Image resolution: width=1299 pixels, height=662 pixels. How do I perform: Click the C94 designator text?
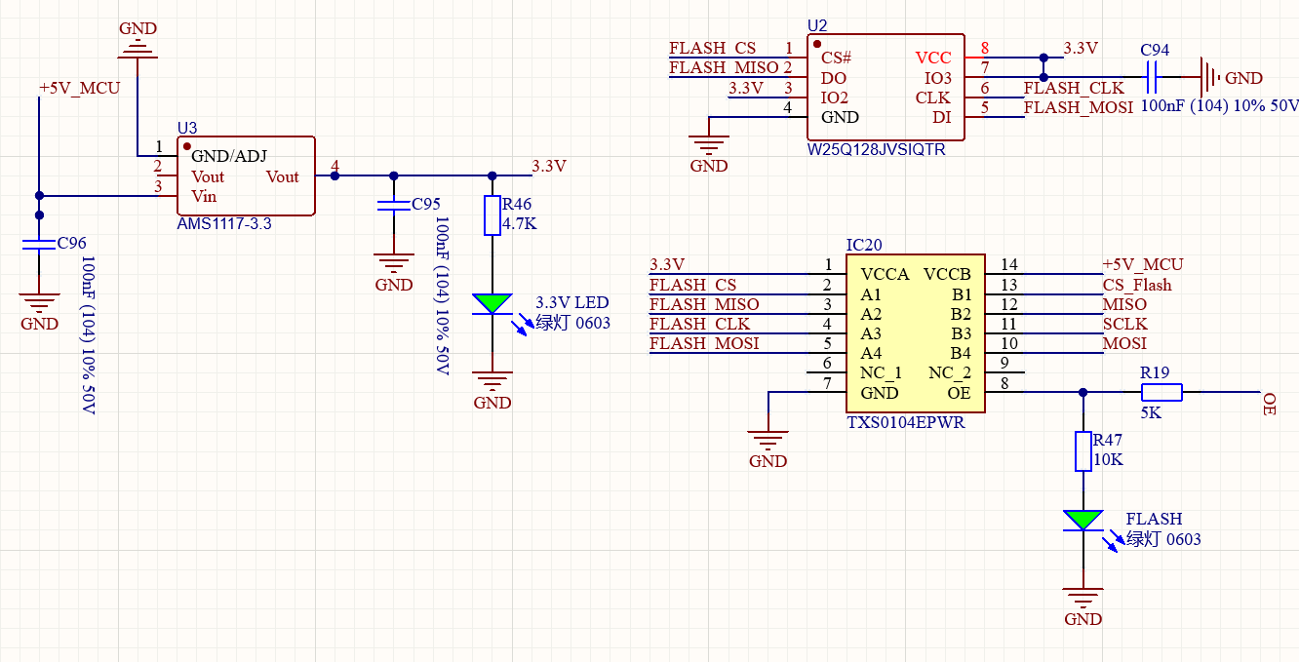pos(1155,50)
